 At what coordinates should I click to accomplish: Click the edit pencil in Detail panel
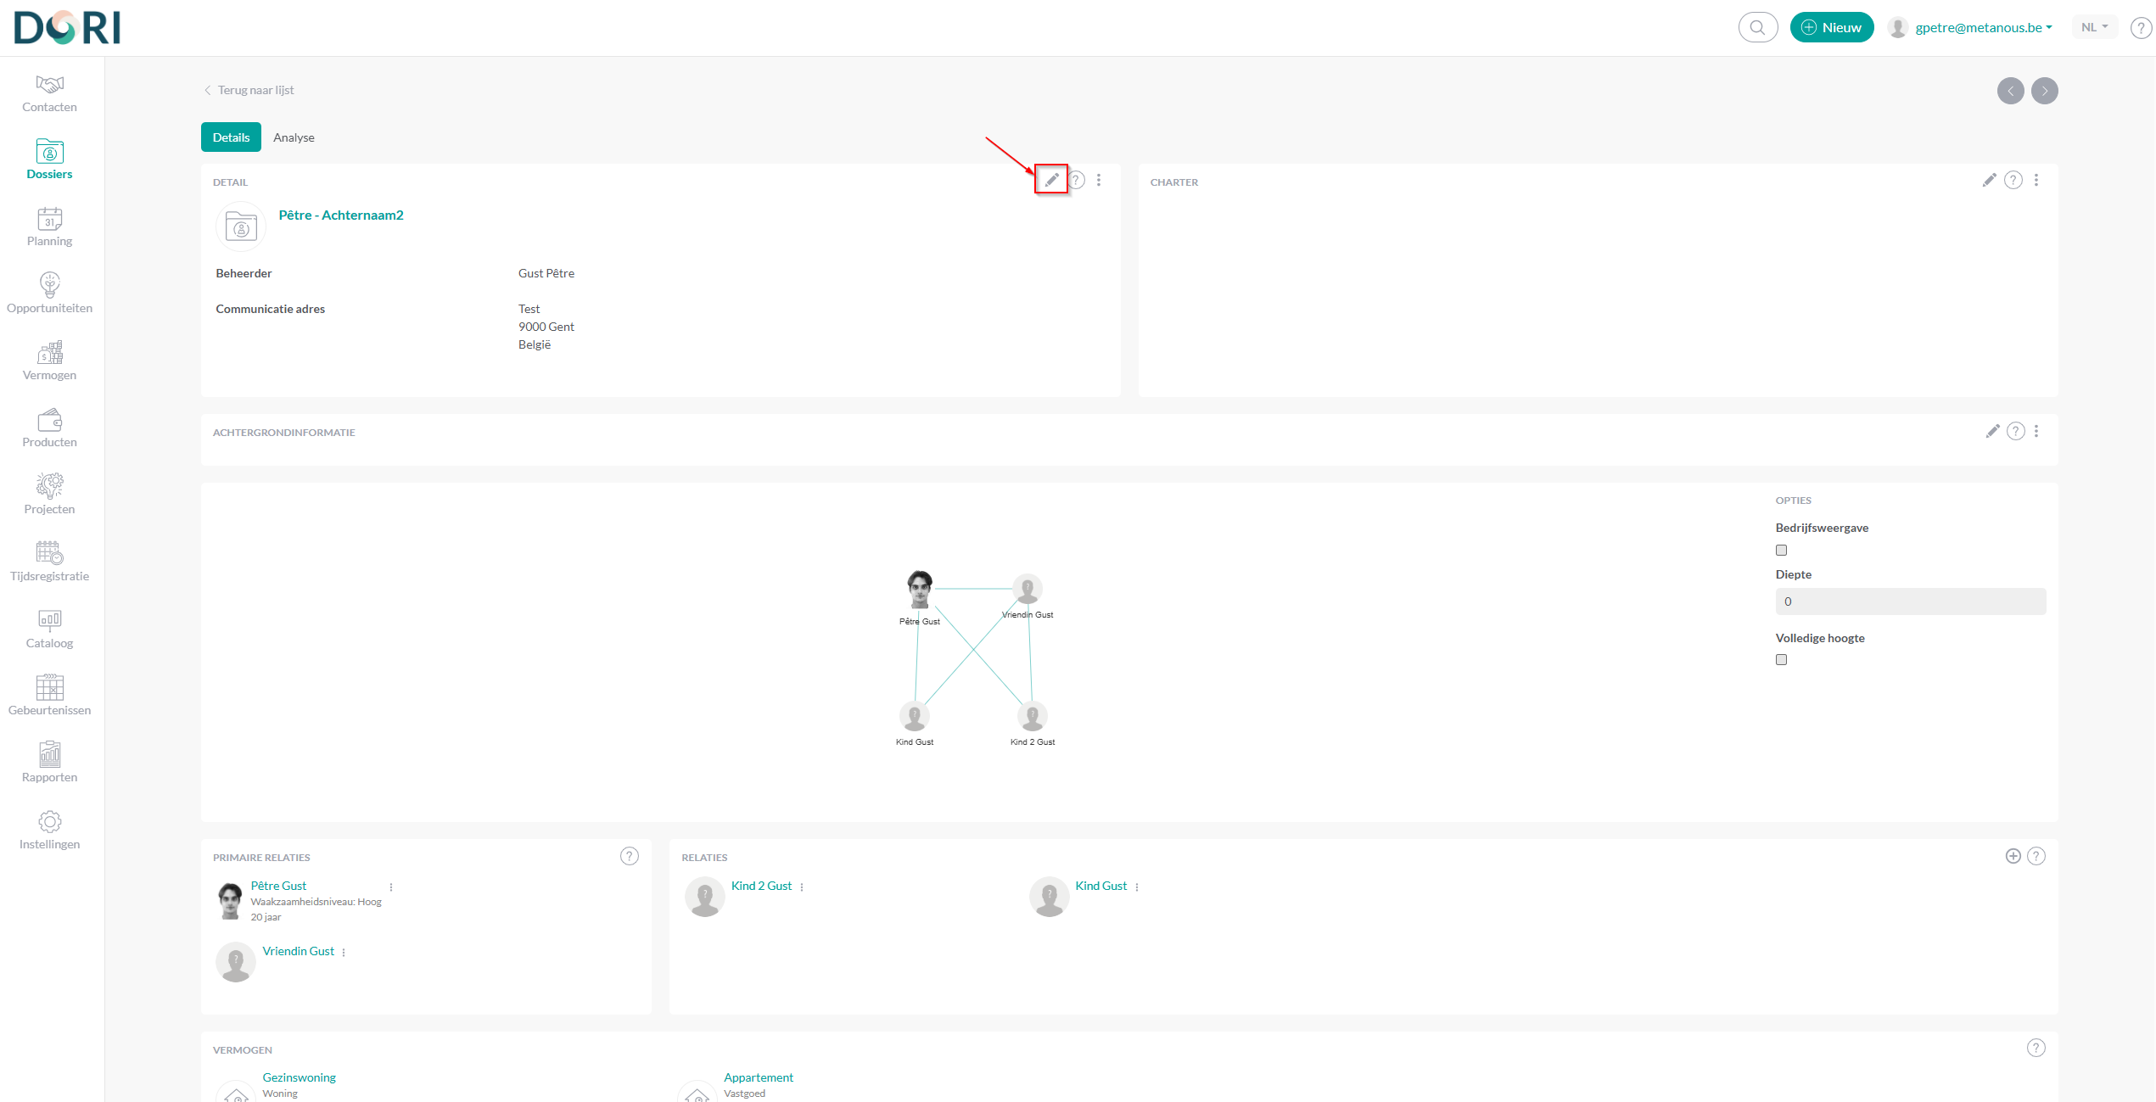tap(1051, 180)
